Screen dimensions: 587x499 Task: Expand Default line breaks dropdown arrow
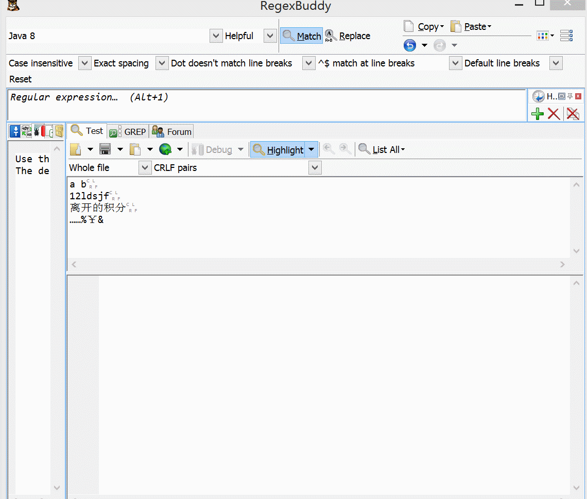[556, 63]
